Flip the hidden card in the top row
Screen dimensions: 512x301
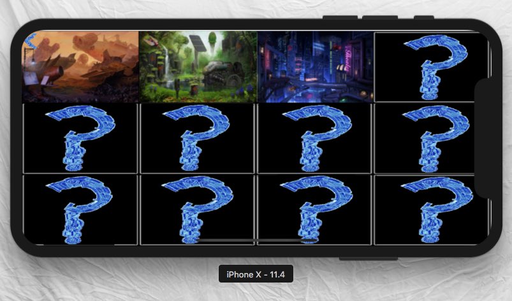coord(431,67)
